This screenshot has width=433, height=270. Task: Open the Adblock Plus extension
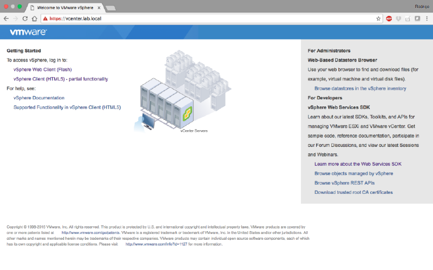389,18
